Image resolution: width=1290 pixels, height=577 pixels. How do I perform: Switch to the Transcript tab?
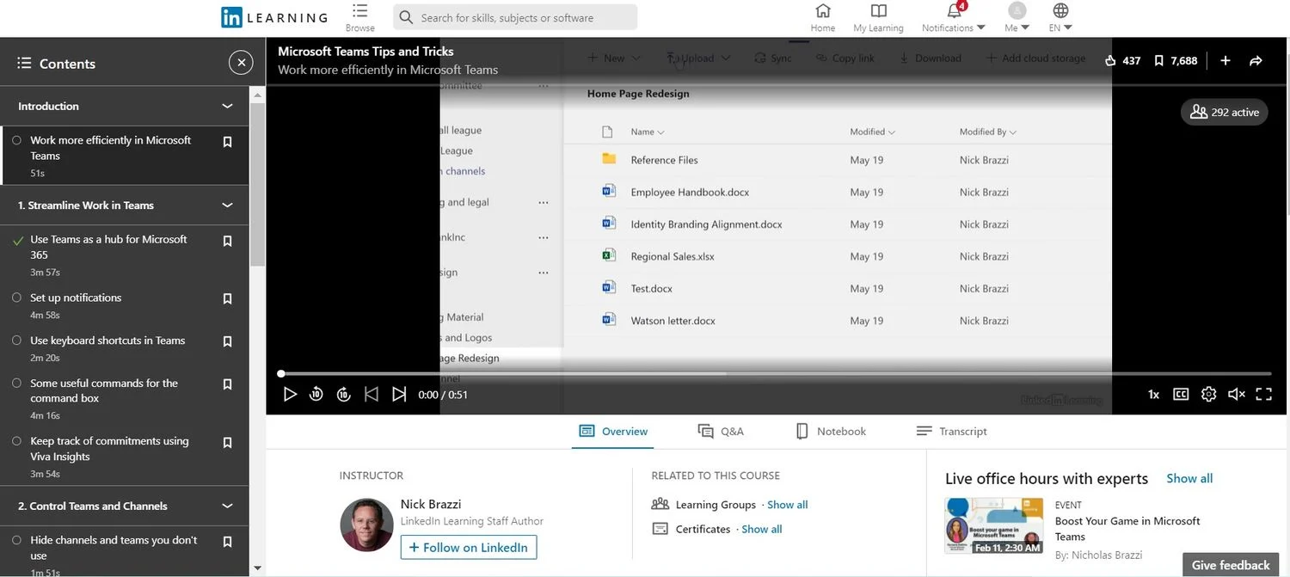pos(951,431)
